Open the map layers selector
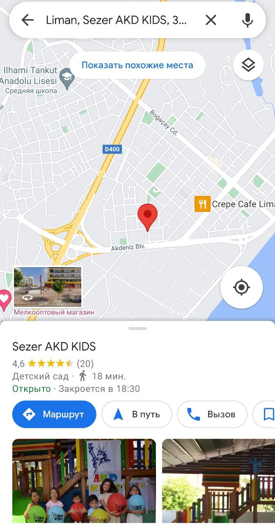Viewport: 275px width, 526px height. point(248,65)
